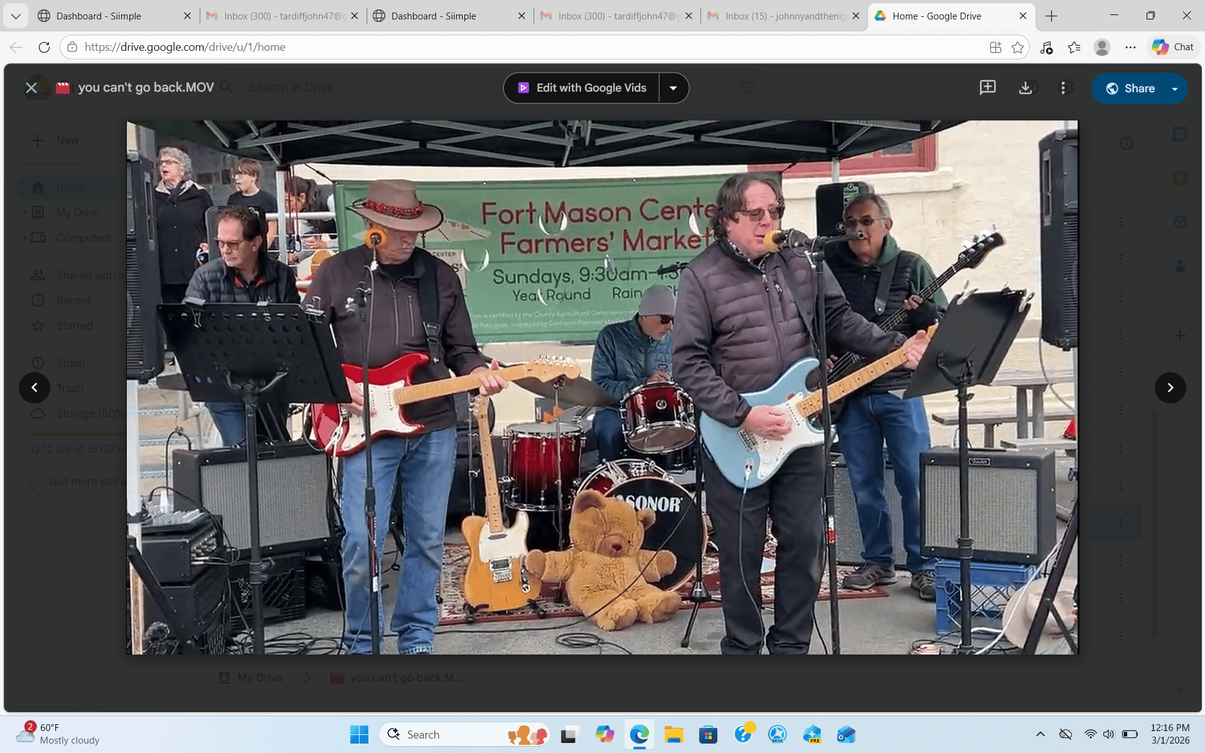Download the you can't go back.MOV file
1205x753 pixels.
(1026, 88)
